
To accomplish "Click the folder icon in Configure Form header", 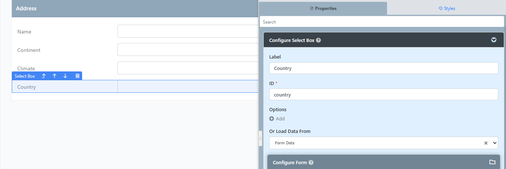I will click(492, 162).
